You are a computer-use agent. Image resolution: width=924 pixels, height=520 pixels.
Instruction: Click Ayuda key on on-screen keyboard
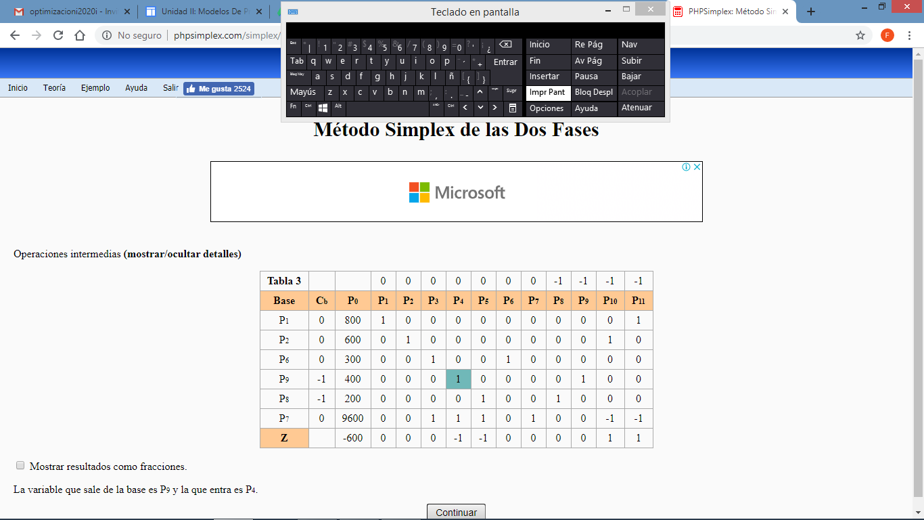(x=593, y=108)
